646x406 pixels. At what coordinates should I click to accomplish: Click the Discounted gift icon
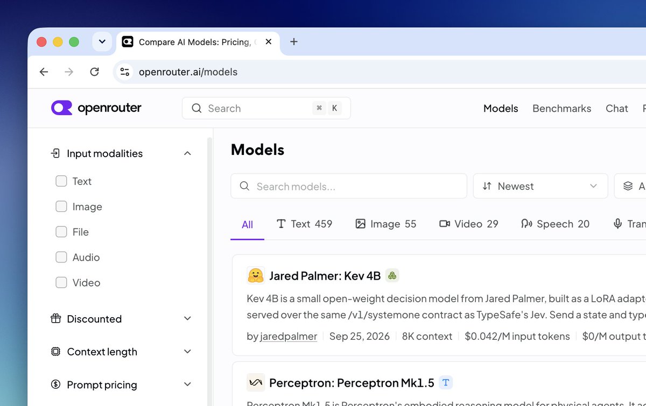pos(55,319)
